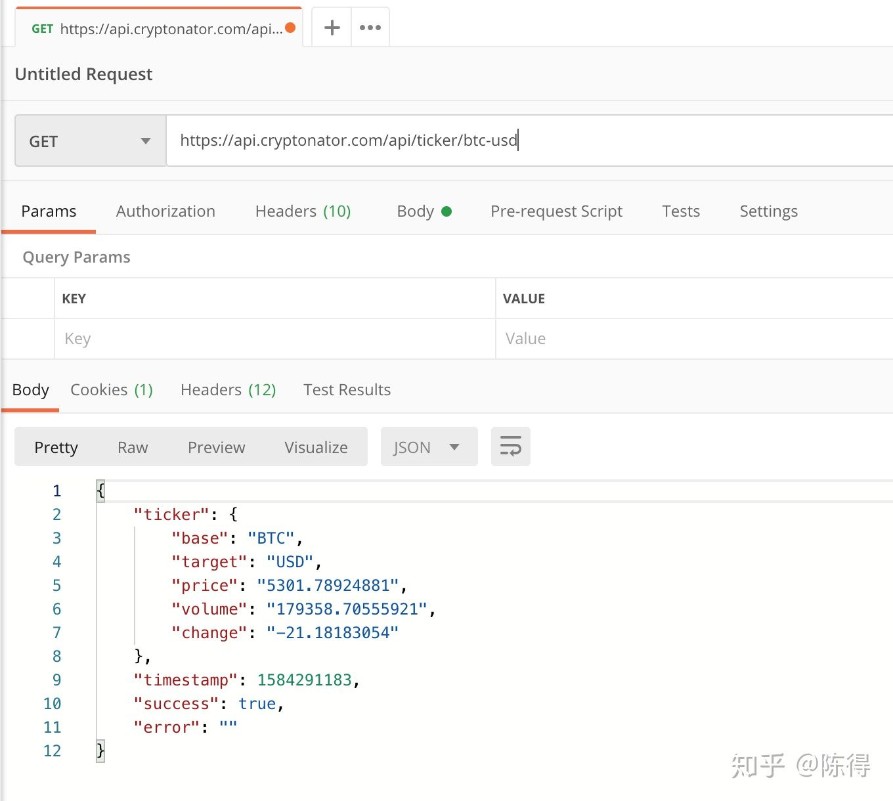Click the request URL input field
The width and height of the screenshot is (893, 801).
tap(525, 141)
